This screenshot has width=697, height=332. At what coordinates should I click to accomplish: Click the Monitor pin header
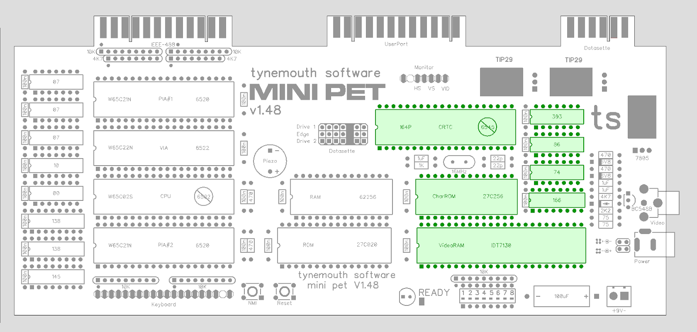pyautogui.click(x=424, y=78)
